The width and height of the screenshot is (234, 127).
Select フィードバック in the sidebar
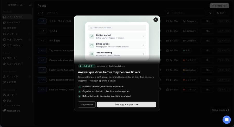pos(17,17)
